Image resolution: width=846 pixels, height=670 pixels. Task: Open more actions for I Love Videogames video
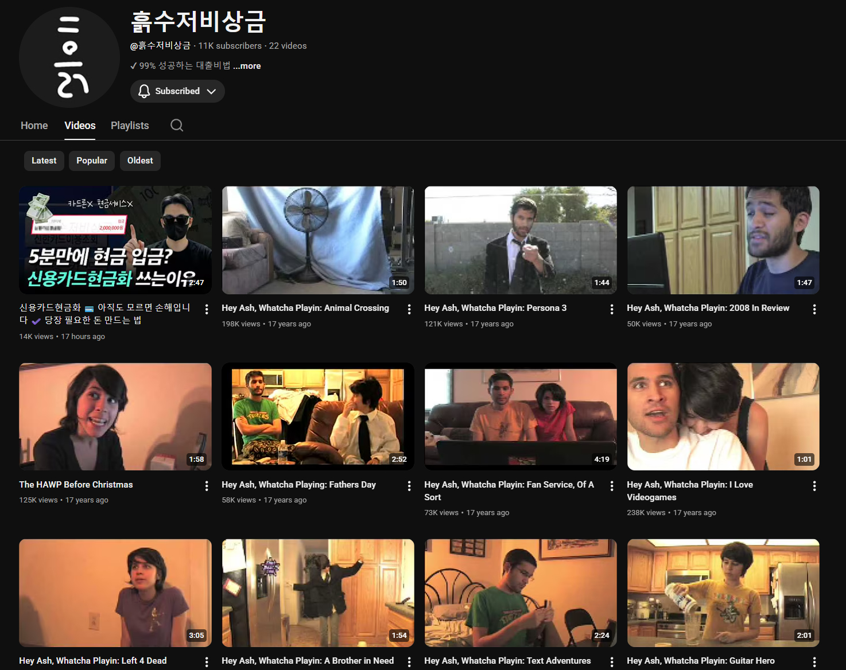point(814,486)
